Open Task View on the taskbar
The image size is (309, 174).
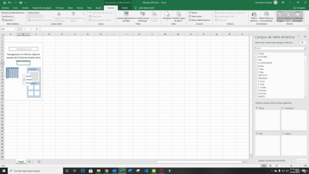74,171
